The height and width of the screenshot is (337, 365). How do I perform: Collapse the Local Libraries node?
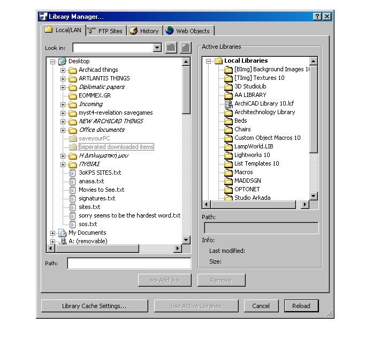(208, 61)
